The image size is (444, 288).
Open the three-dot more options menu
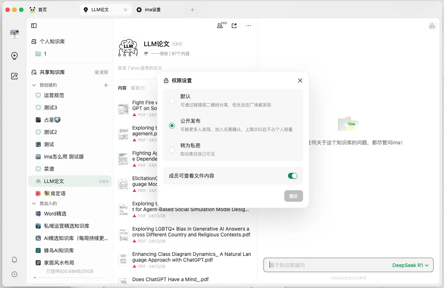pos(249,26)
